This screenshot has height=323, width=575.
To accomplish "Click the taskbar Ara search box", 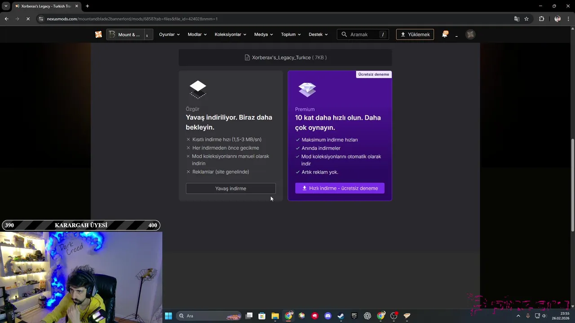I will (x=209, y=316).
